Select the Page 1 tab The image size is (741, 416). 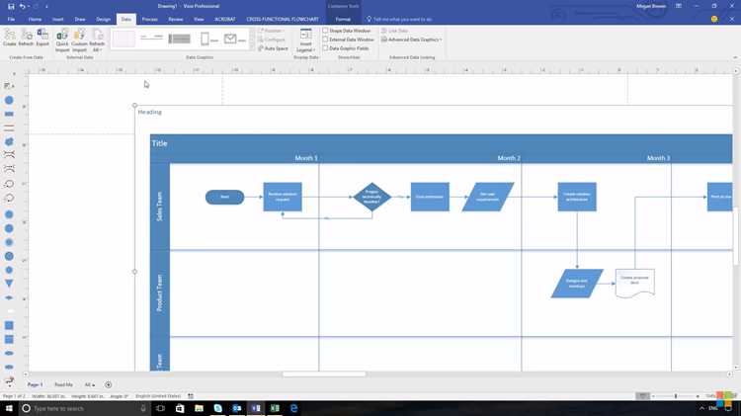35,384
